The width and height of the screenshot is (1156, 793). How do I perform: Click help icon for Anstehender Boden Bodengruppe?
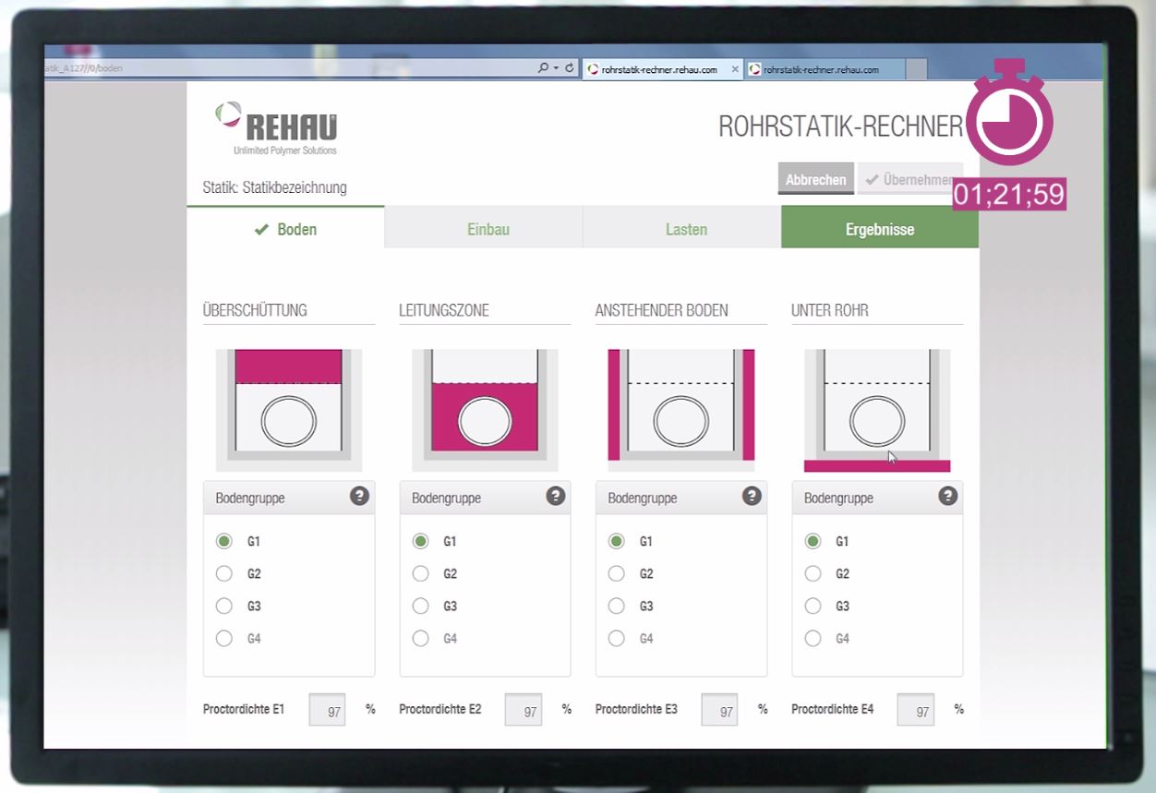752,497
